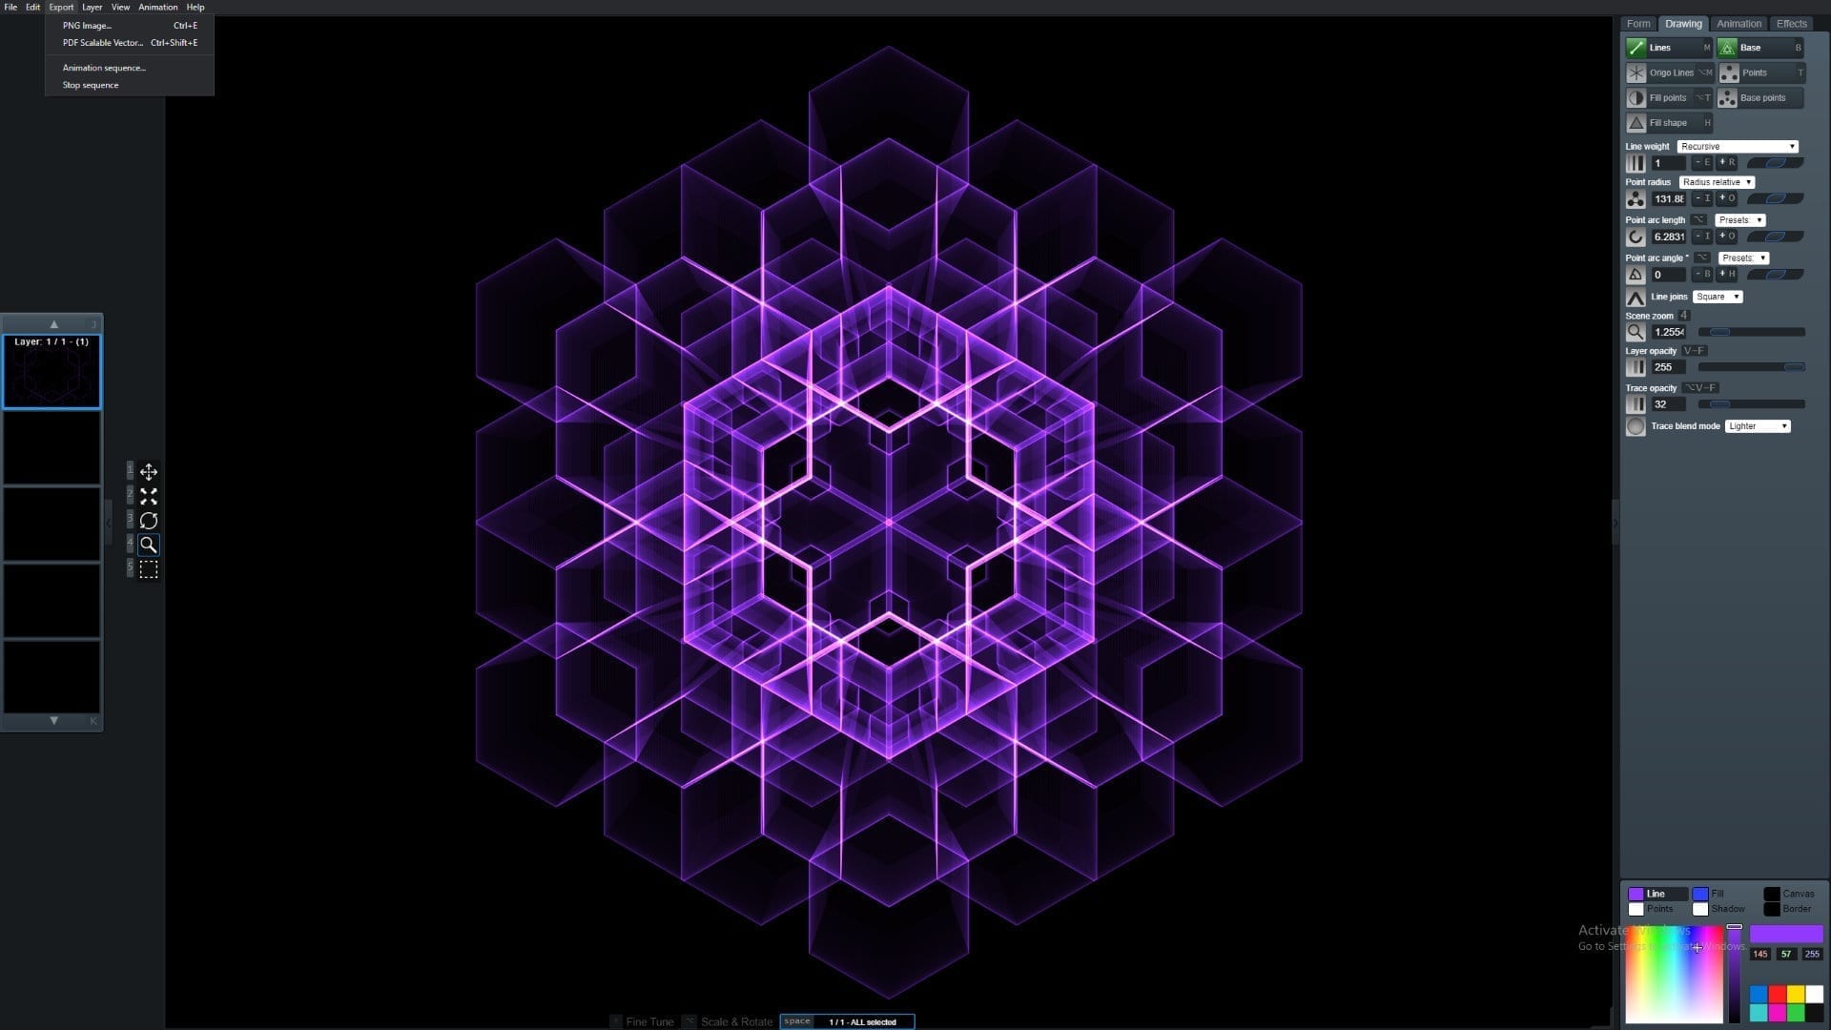Adjust the Trace opacity slider
This screenshot has width=1831, height=1030.
(x=1751, y=404)
